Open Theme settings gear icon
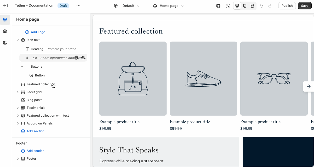This screenshot has width=314, height=167. point(5,31)
